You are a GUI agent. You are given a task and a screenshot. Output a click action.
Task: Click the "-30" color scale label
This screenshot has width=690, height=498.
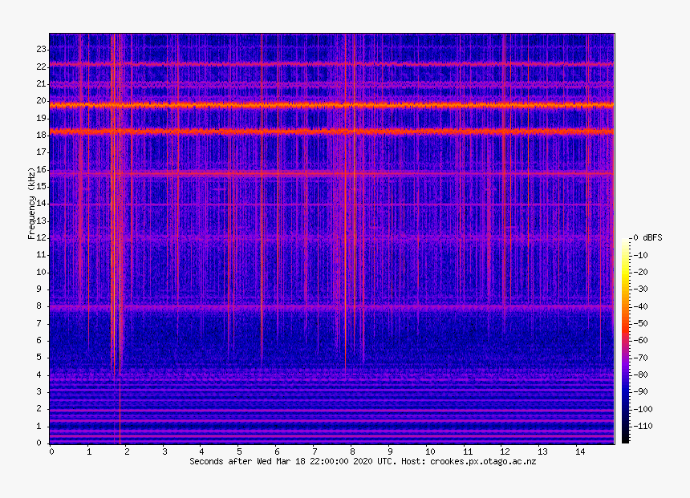coord(641,289)
